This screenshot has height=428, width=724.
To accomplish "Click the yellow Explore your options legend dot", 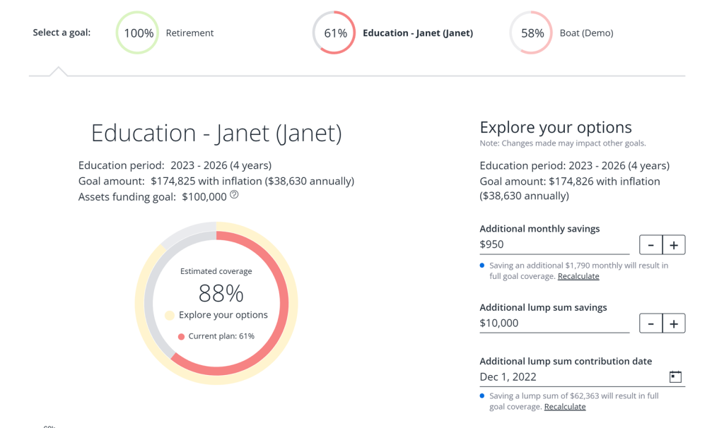I will pyautogui.click(x=169, y=316).
